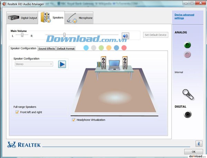This screenshot has width=207, height=158.
Task: Select the black digital jack
Action: pyautogui.click(x=188, y=114)
